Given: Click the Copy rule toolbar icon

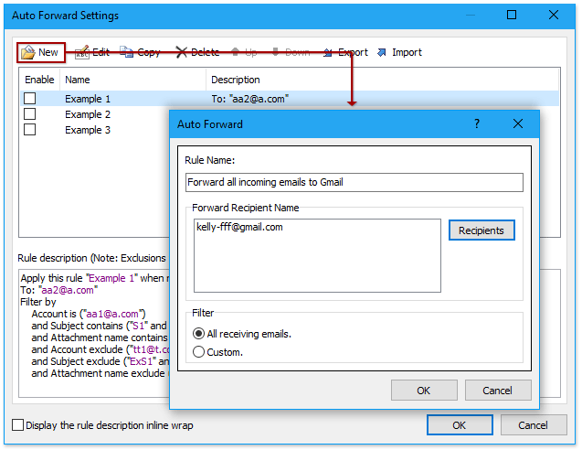Looking at the screenshot, I should click(x=127, y=52).
